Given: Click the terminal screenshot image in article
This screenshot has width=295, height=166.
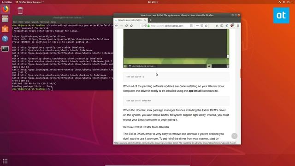Looking at the screenshot, I should (x=176, y=48).
